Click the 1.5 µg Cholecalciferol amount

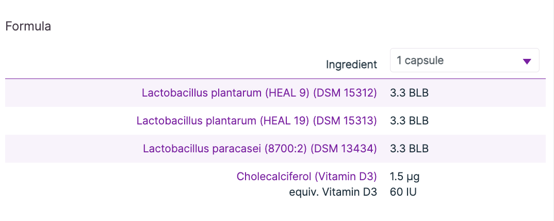pyautogui.click(x=404, y=177)
